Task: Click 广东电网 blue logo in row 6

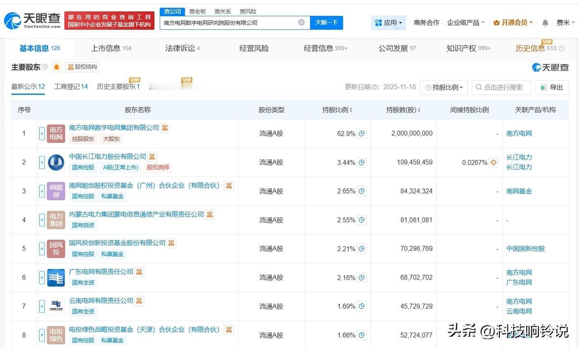Action: coord(56,277)
